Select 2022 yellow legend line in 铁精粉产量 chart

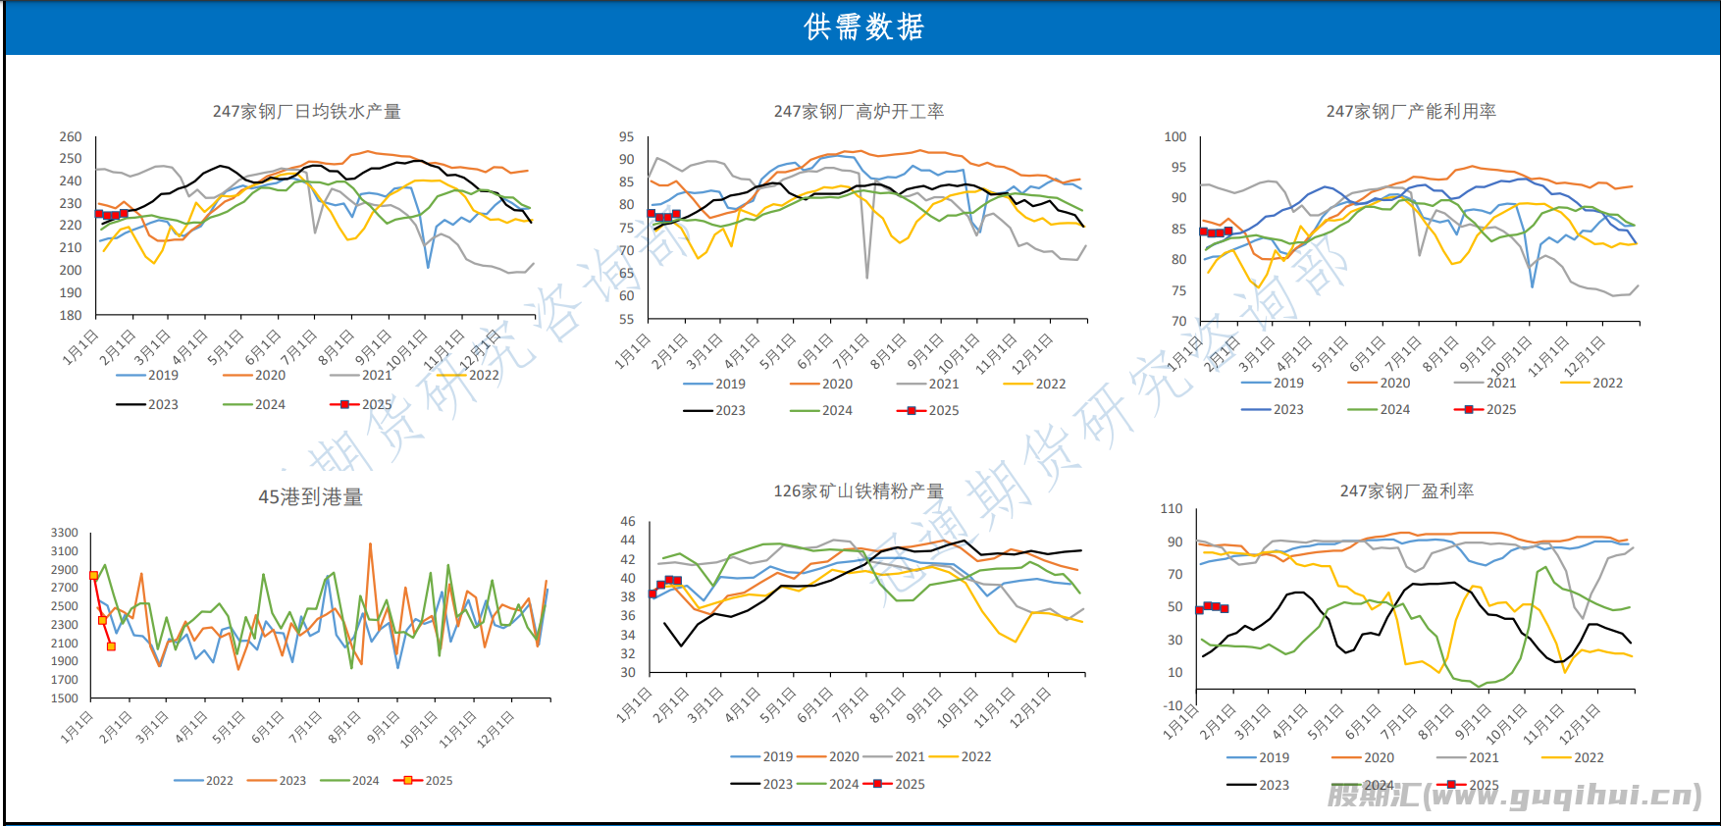(943, 756)
